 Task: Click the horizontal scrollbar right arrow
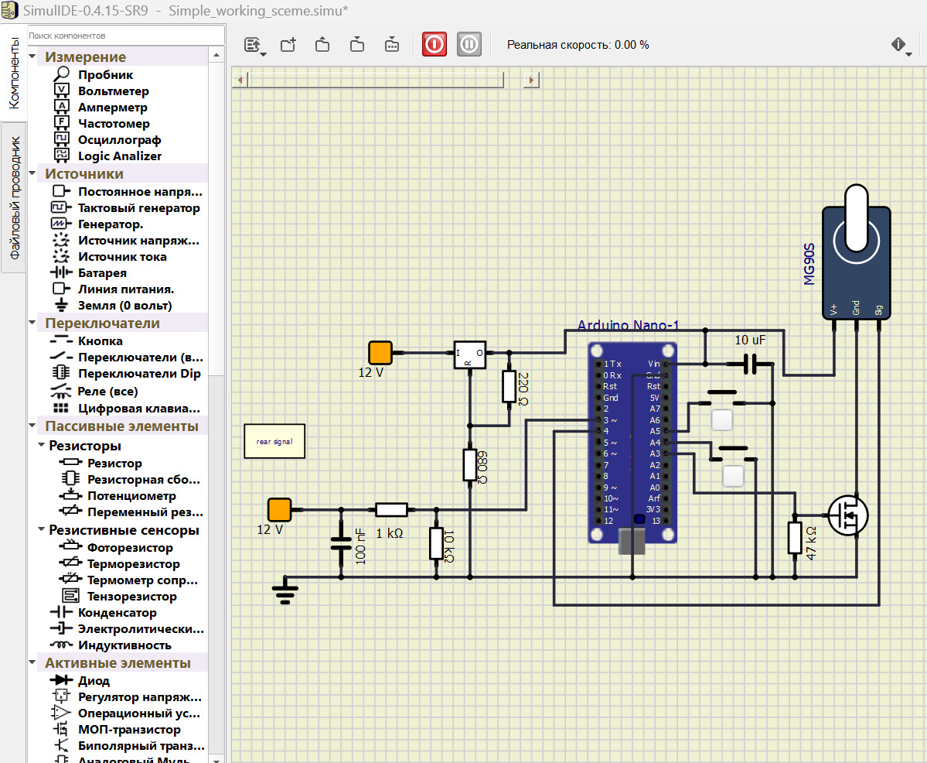[x=531, y=80]
